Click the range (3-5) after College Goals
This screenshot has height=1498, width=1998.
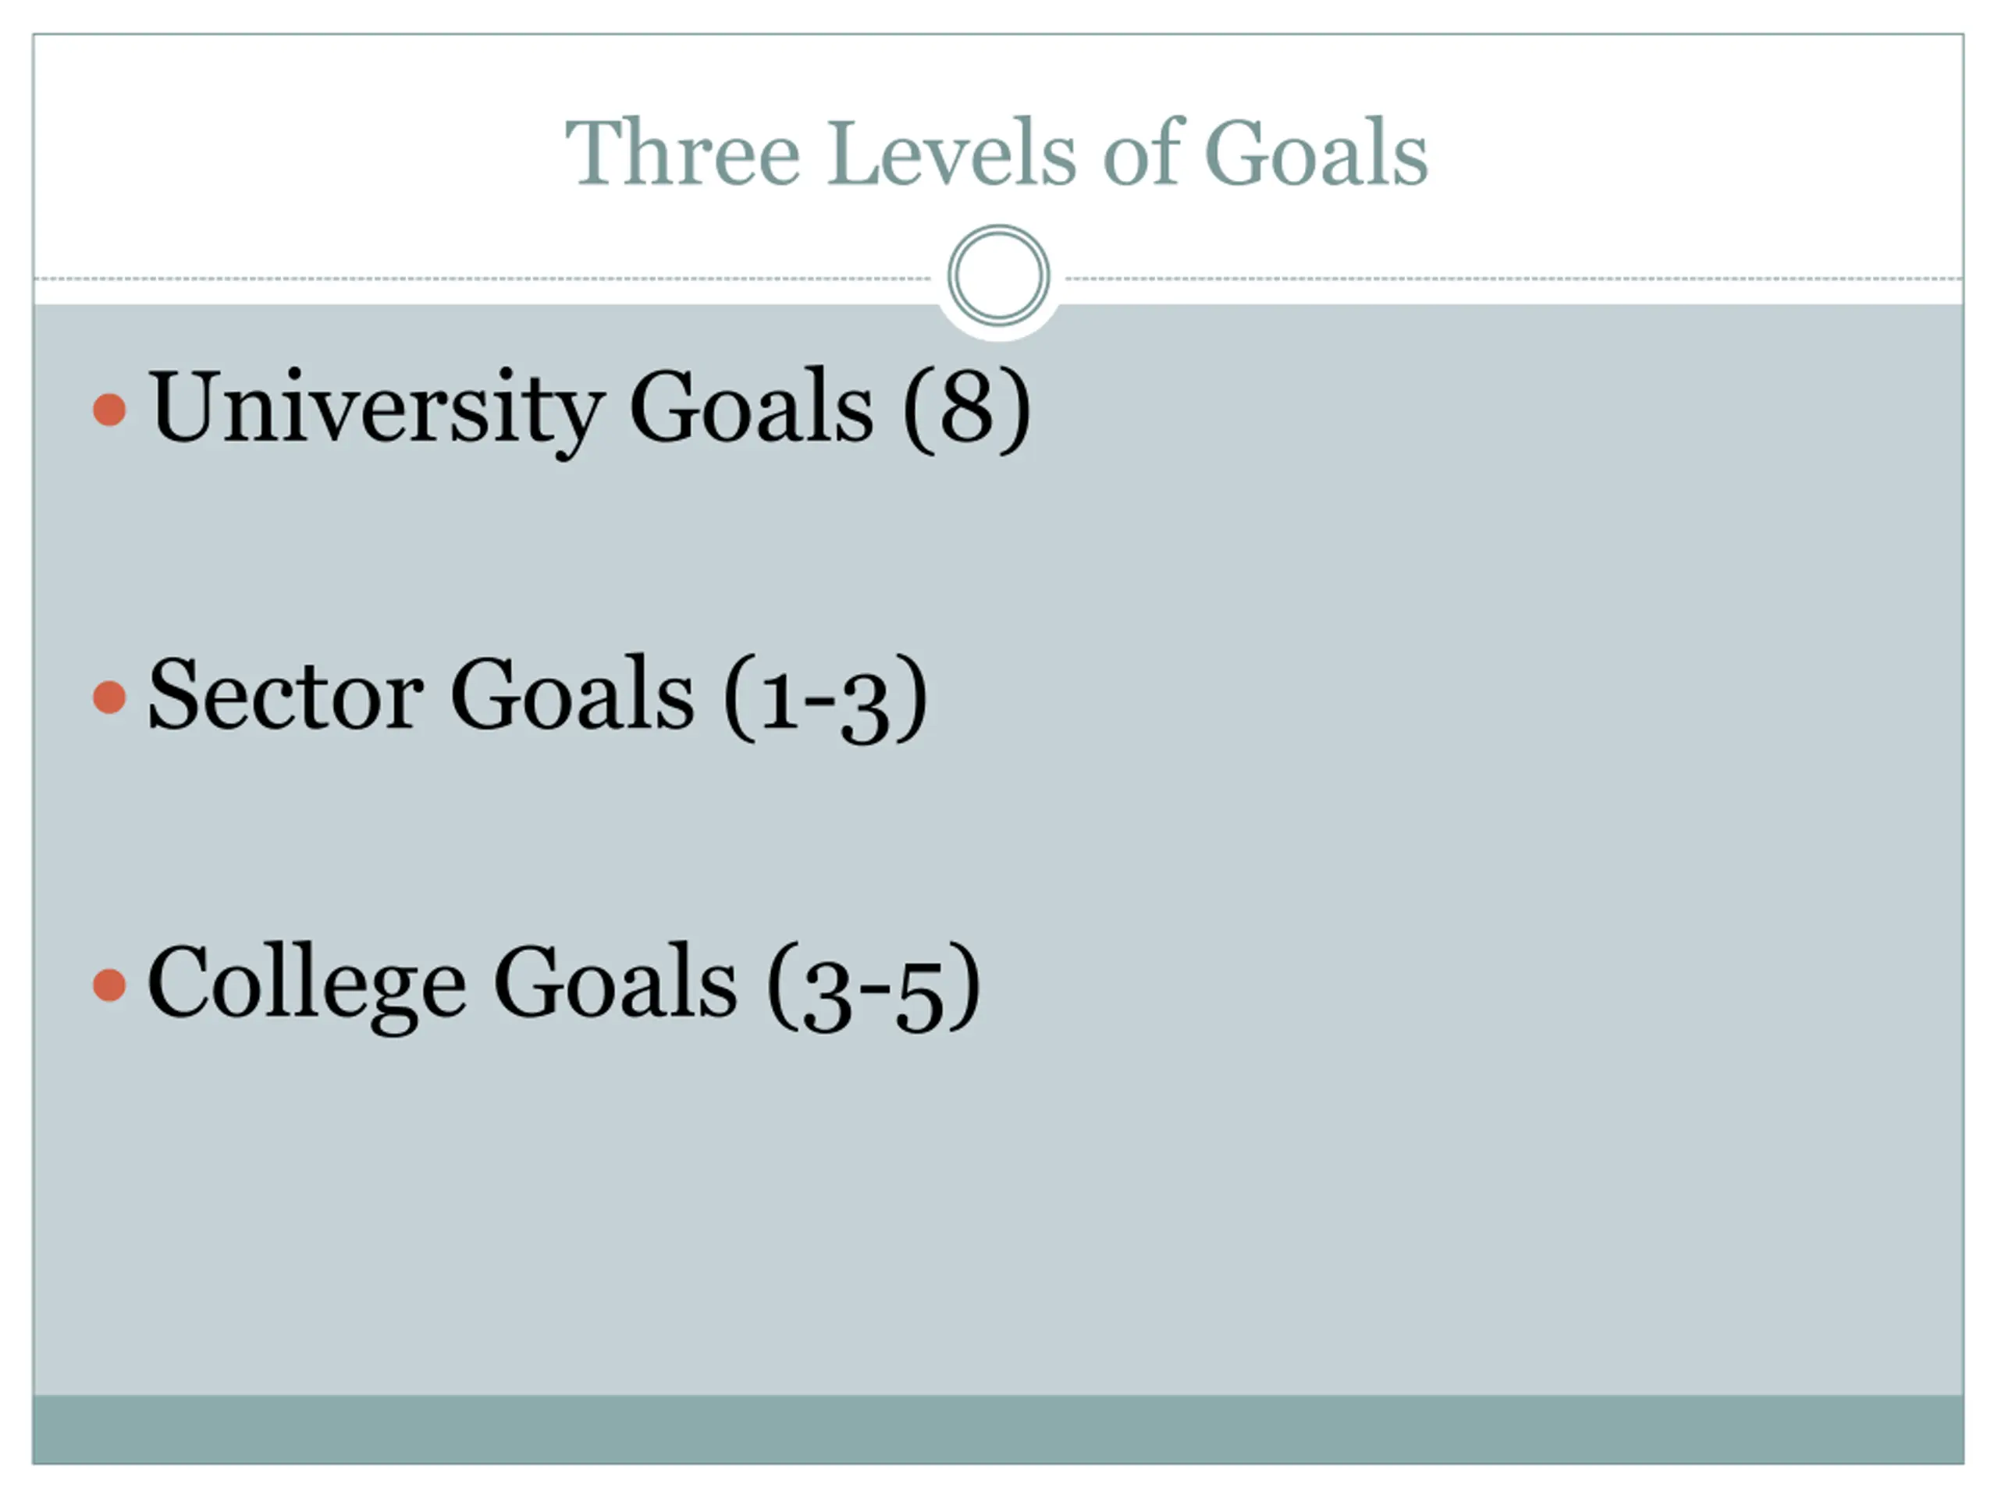click(873, 986)
